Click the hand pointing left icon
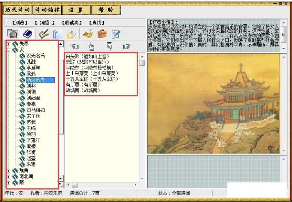Screen dimensions: 292x202 pos(75,46)
